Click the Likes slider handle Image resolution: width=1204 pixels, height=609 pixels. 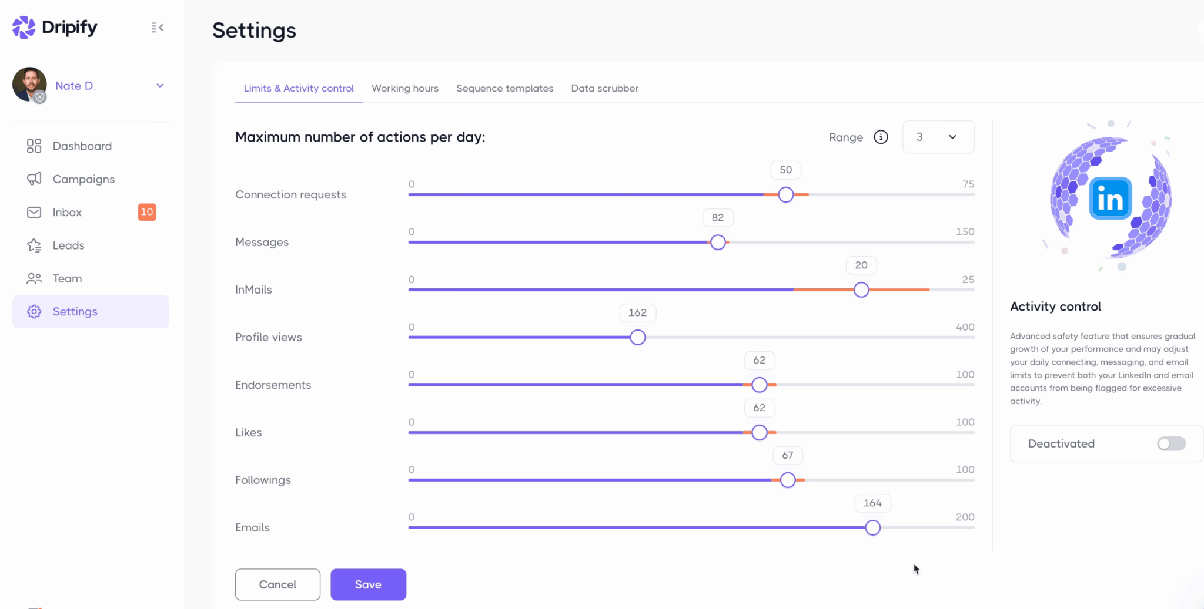(x=760, y=433)
